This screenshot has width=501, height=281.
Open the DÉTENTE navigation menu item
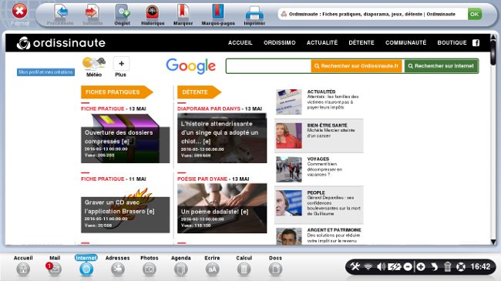(x=361, y=42)
